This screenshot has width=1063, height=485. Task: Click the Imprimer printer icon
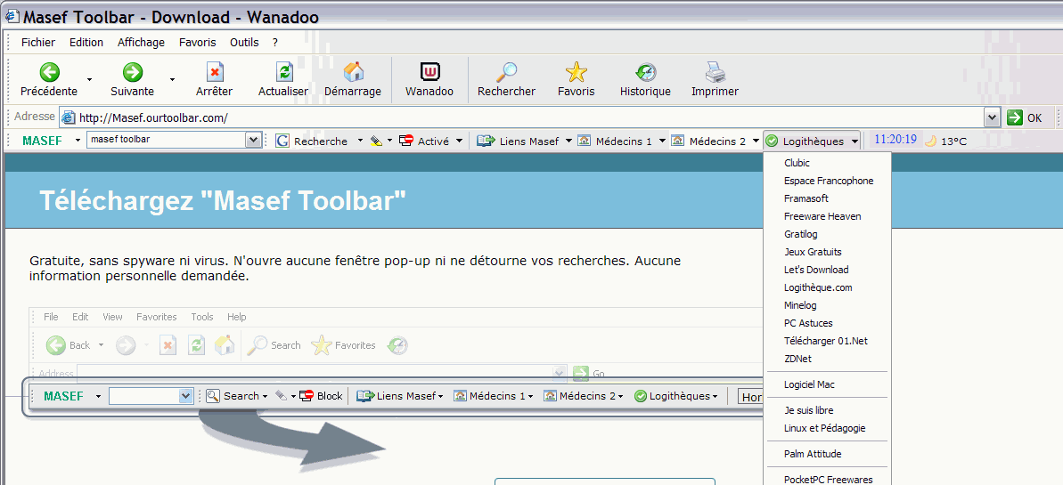[x=715, y=72]
